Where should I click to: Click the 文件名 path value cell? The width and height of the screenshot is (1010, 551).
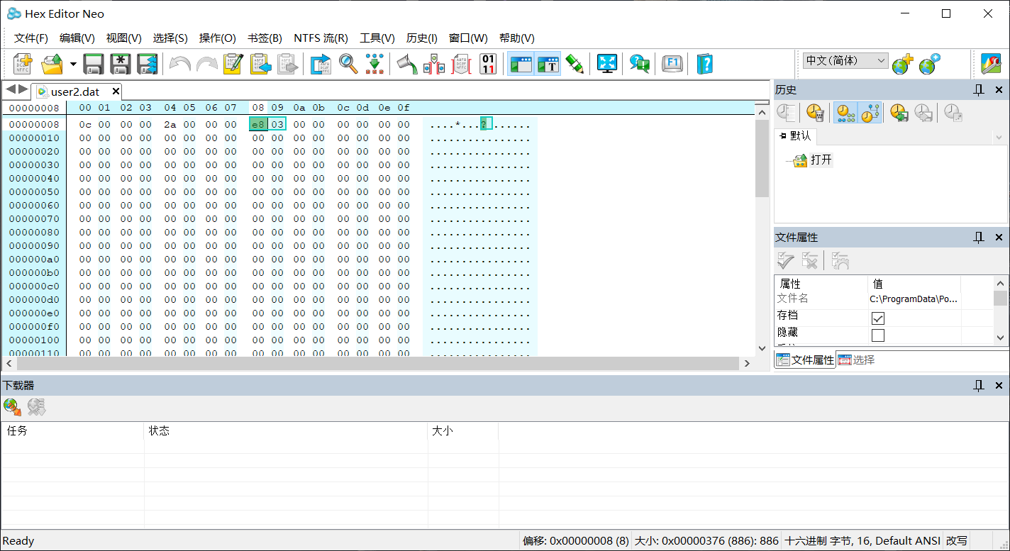[915, 299]
